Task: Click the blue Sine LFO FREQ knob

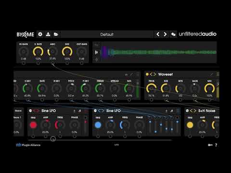Action: click(x=125, y=125)
